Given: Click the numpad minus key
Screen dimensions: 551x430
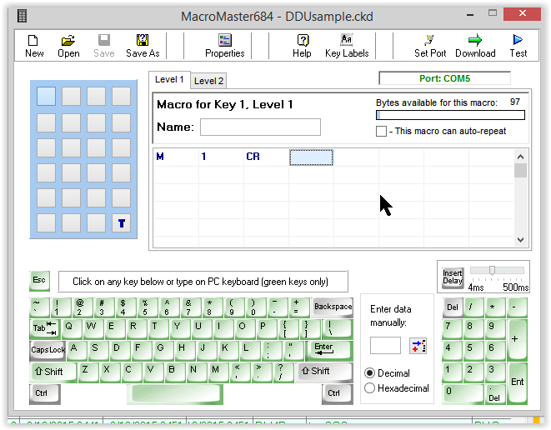Looking at the screenshot, I should [518, 307].
